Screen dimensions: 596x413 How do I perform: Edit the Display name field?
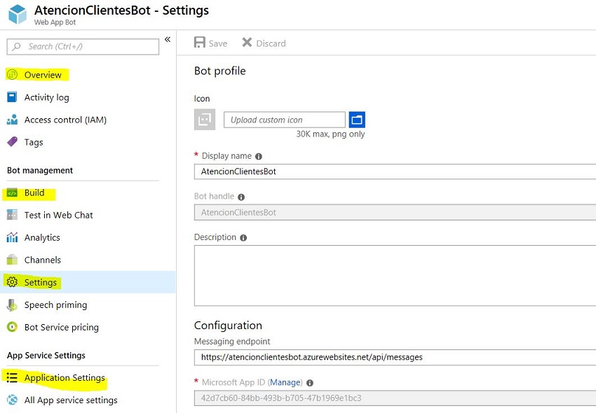395,171
